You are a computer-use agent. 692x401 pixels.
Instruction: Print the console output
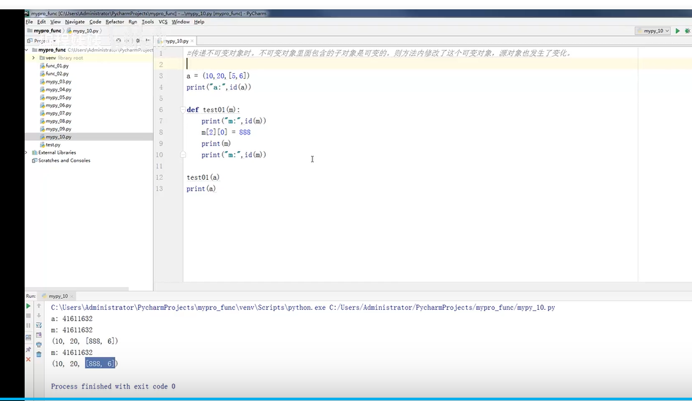click(39, 344)
